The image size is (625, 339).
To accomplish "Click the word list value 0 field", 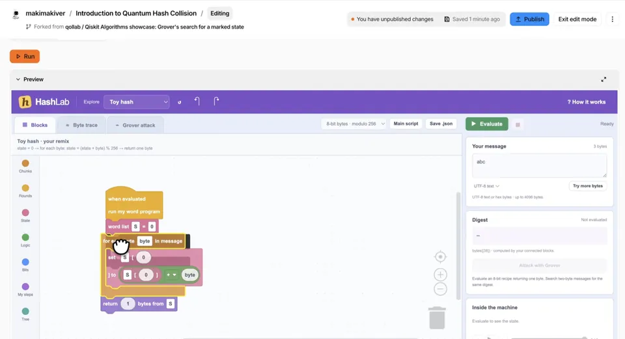I will 152,226.
